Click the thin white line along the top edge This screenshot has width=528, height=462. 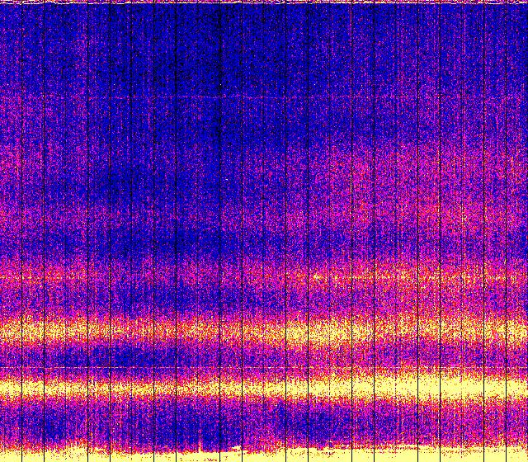click(264, 2)
